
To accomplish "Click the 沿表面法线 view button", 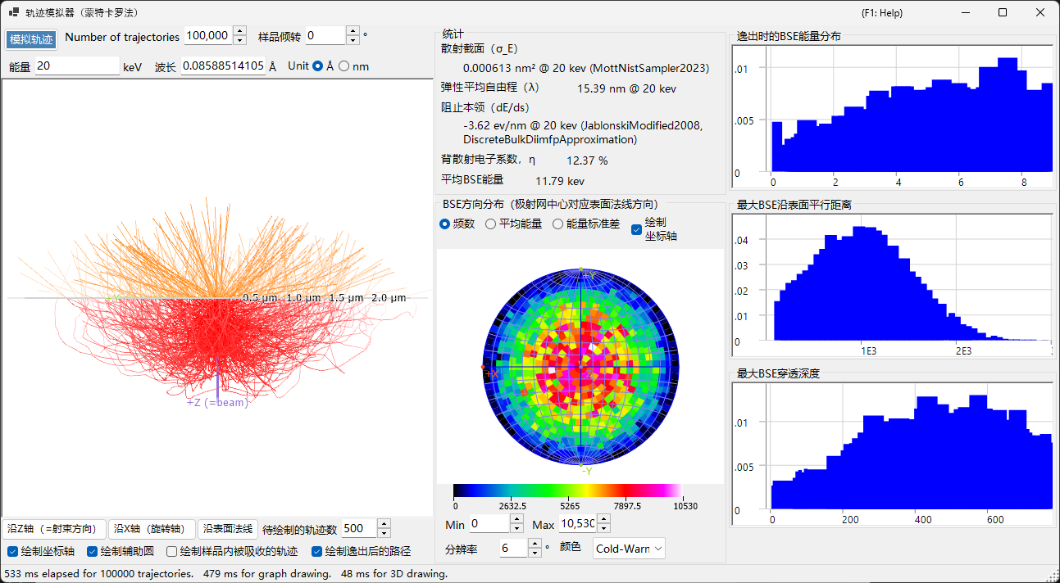I will tap(228, 529).
